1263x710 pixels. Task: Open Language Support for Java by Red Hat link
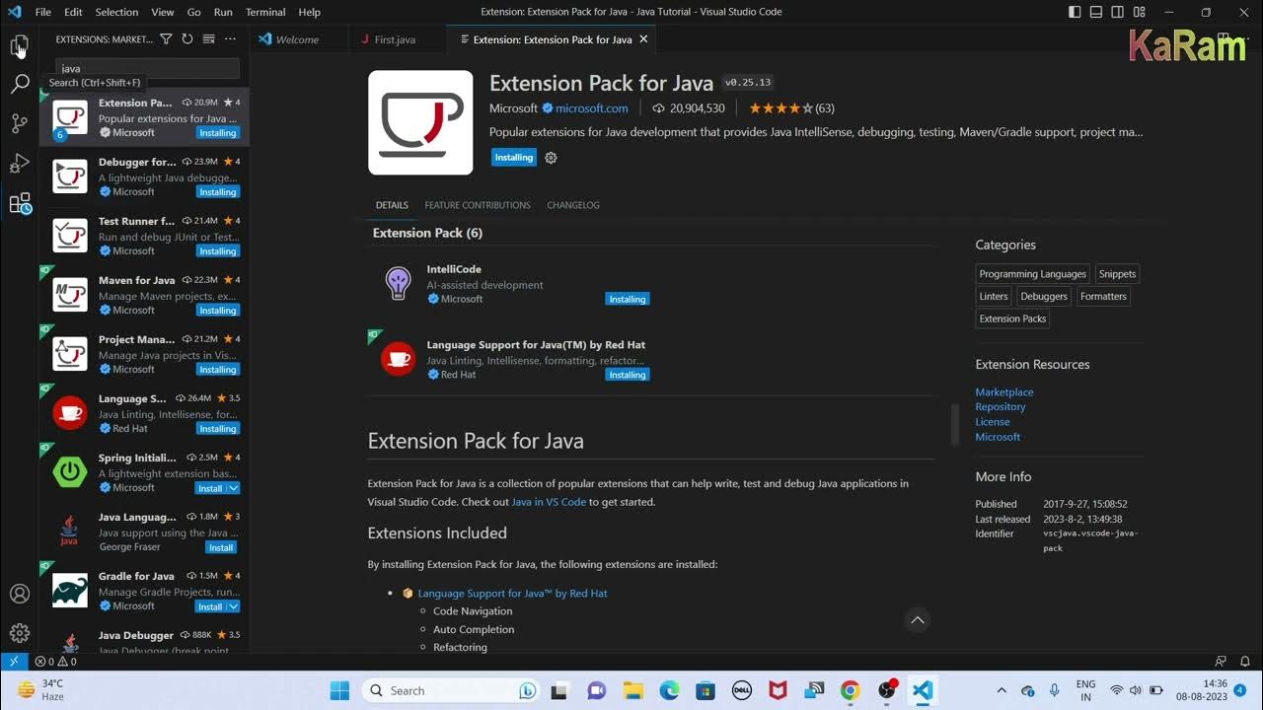[512, 594]
